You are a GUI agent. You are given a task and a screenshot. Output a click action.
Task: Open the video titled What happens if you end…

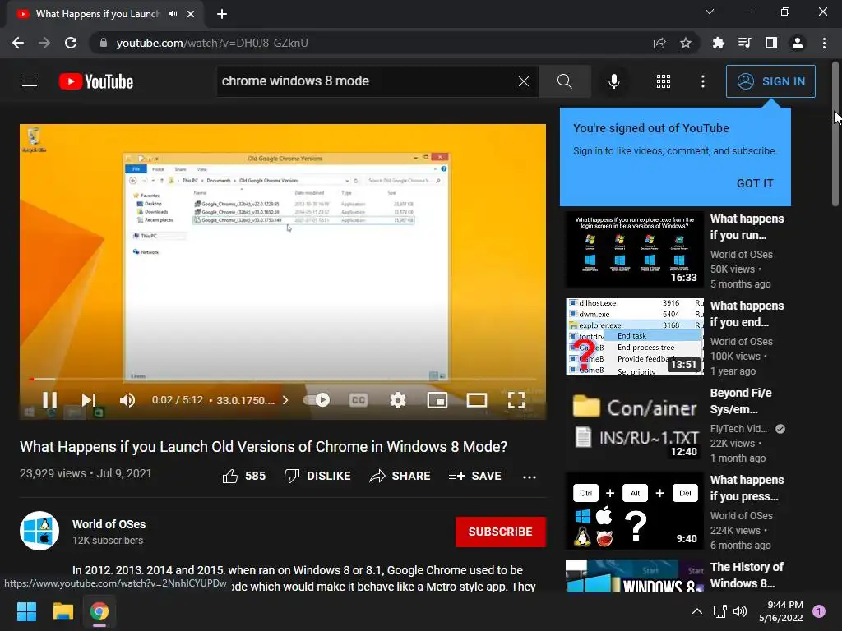[747, 314]
